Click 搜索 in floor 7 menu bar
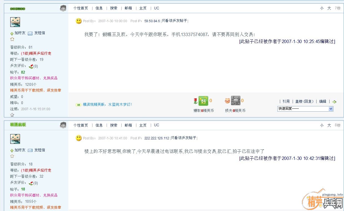344x211 pixels. (x=114, y=8)
